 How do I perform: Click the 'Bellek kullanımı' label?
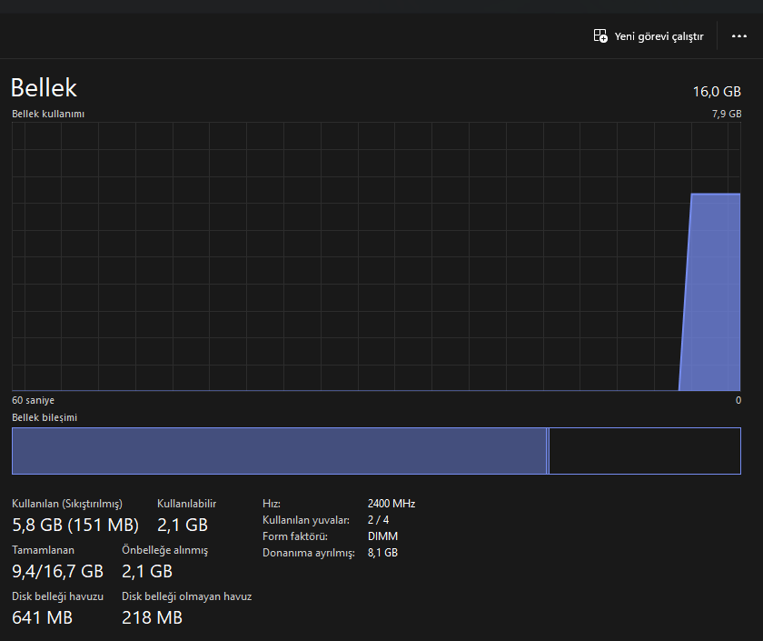(48, 114)
